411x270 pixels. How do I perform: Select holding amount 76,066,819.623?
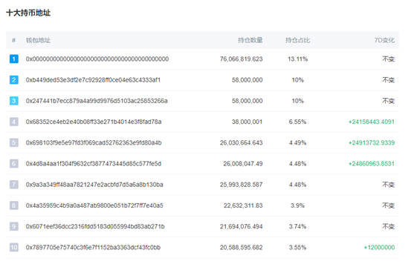pyautogui.click(x=241, y=59)
